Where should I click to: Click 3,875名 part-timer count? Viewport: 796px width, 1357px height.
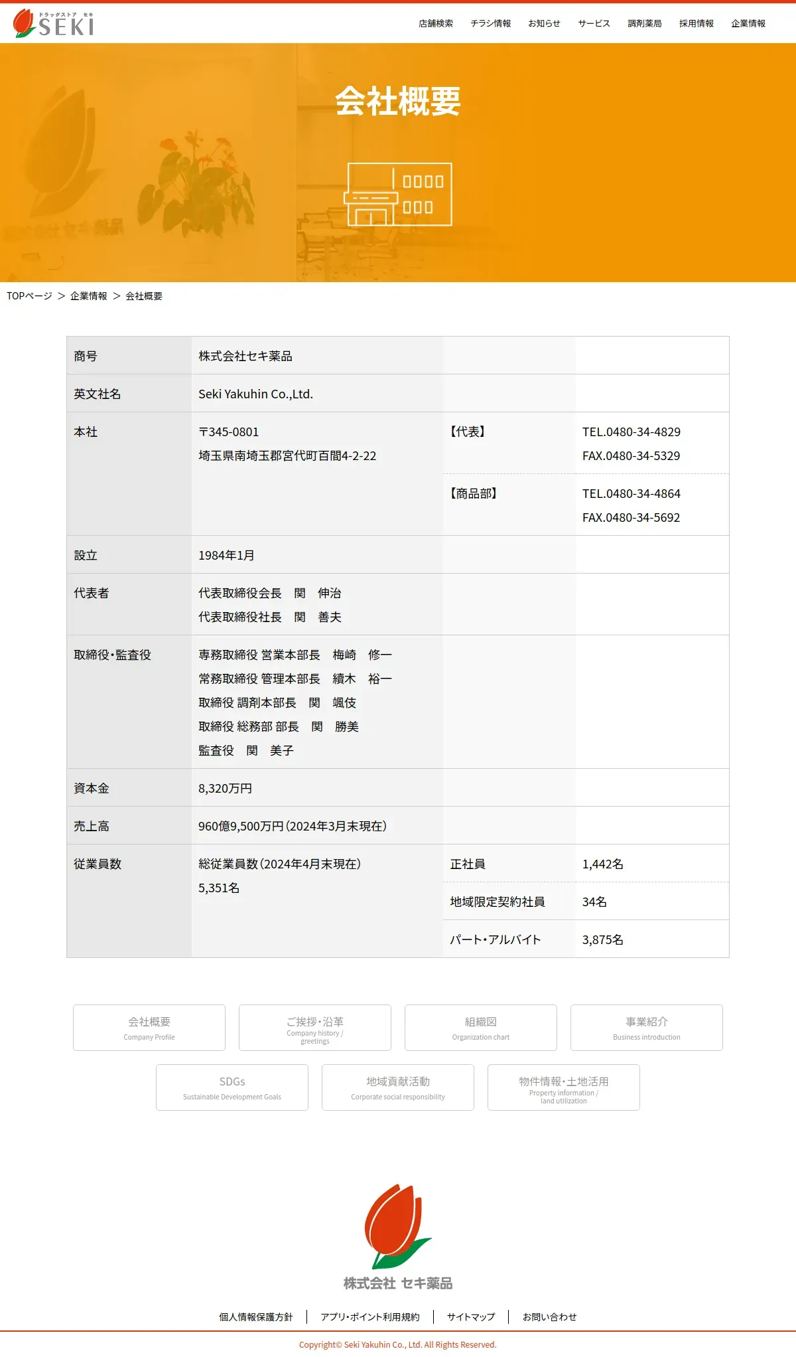pos(603,939)
